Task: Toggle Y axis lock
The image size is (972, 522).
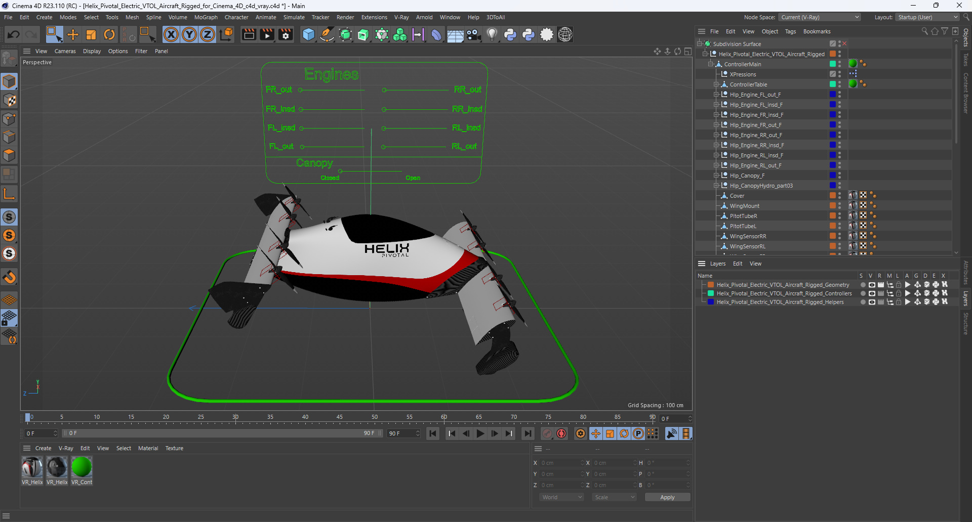Action: [189, 34]
